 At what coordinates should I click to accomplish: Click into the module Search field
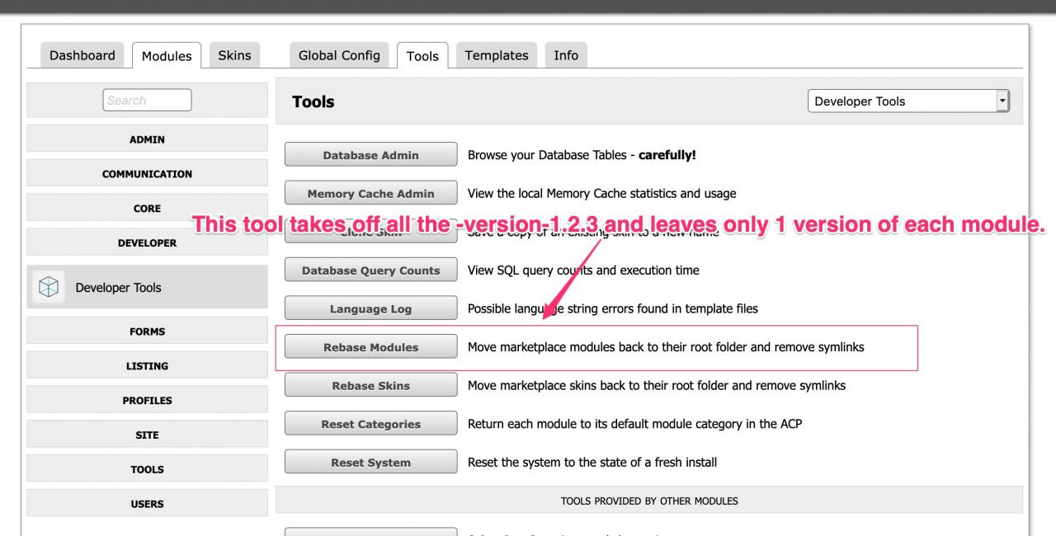click(147, 100)
